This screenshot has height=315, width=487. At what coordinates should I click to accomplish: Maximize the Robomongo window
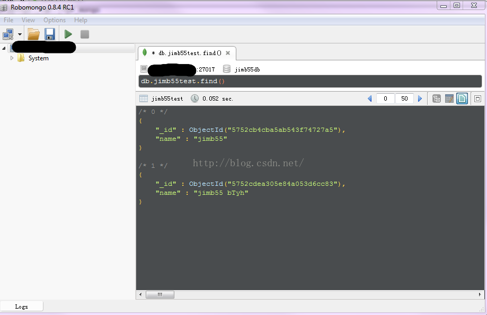(457, 5)
